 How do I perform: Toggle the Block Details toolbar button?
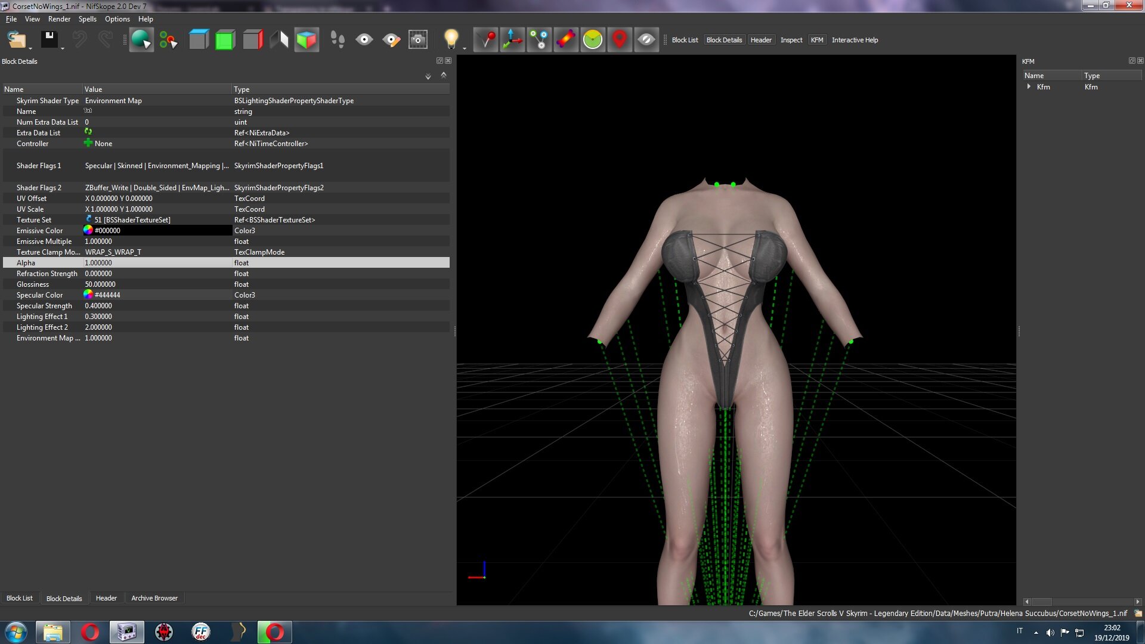coord(724,40)
